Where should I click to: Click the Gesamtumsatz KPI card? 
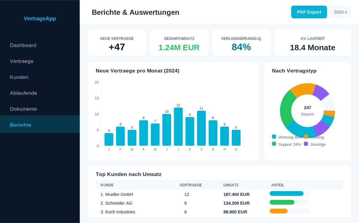click(179, 43)
